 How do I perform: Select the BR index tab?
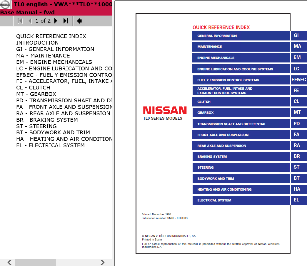[x=299, y=156]
